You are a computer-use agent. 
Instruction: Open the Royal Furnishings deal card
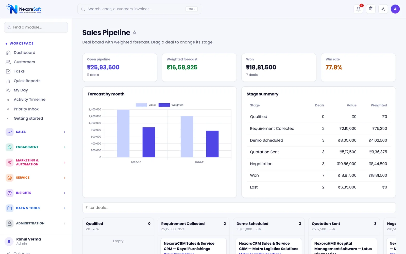click(x=193, y=246)
